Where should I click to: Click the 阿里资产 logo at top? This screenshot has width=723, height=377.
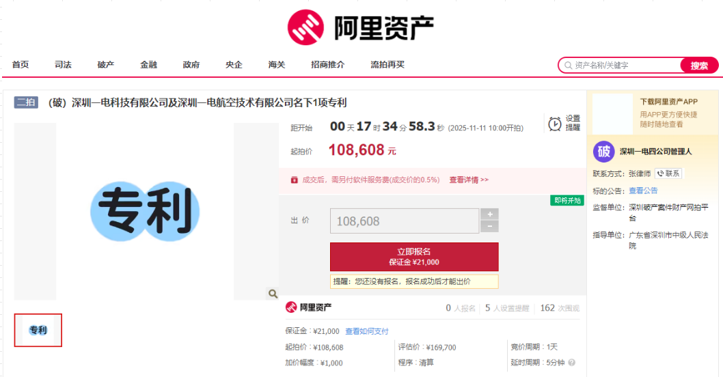pos(361,27)
